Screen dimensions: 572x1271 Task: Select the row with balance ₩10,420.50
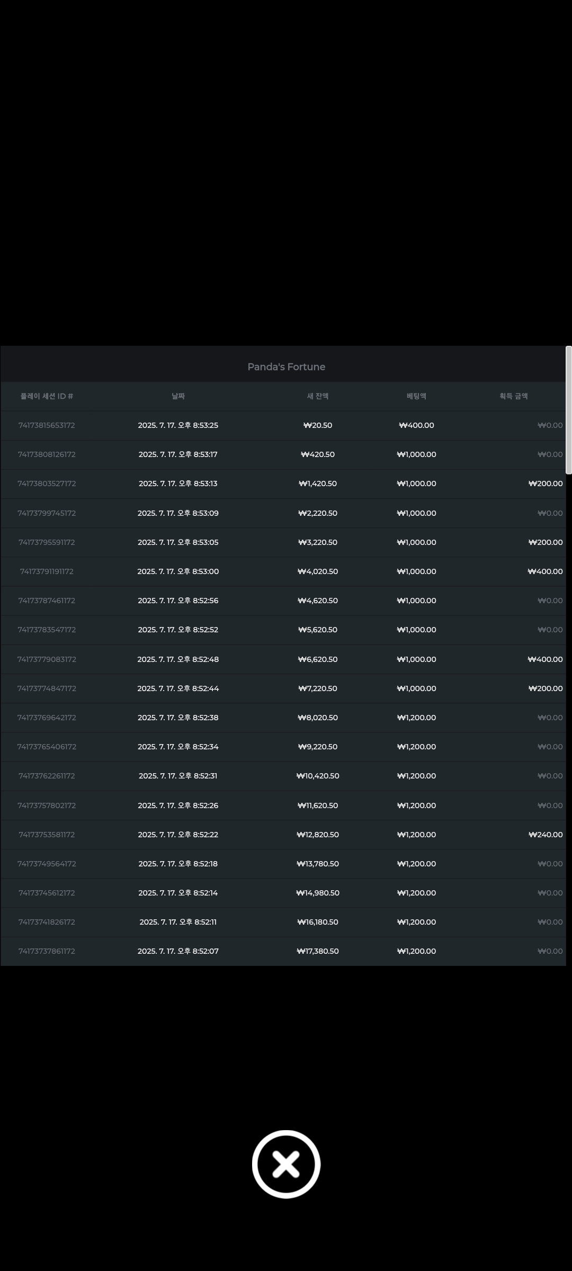283,776
